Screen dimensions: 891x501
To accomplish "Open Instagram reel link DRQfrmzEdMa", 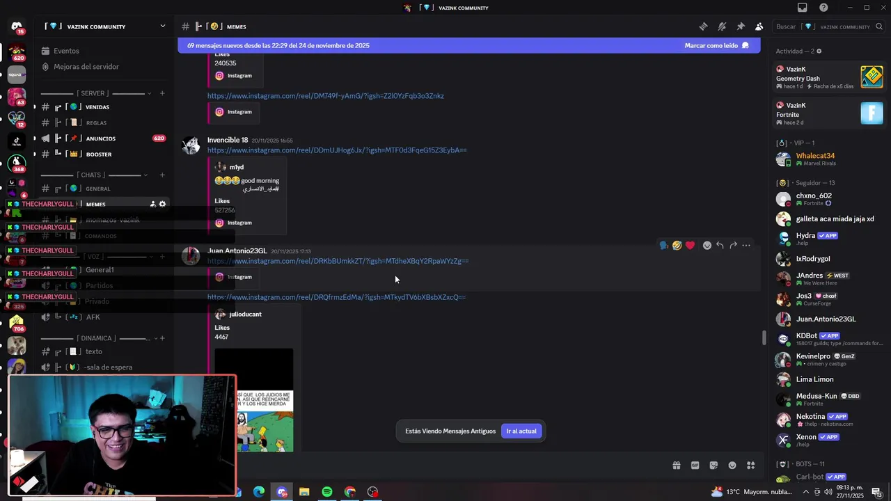I will (336, 297).
